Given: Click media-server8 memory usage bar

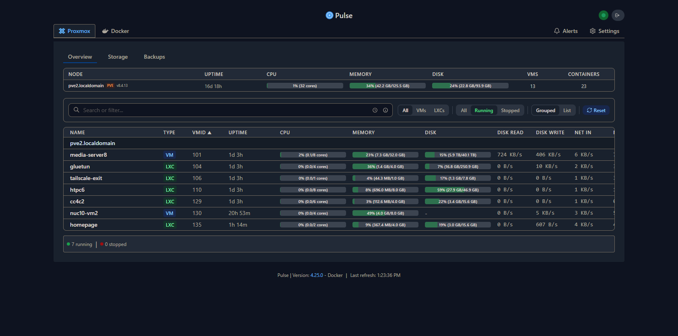Looking at the screenshot, I should pos(385,155).
